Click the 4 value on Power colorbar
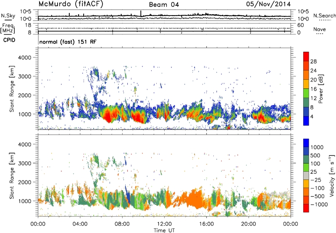The image size is (336, 233). pos(312,116)
